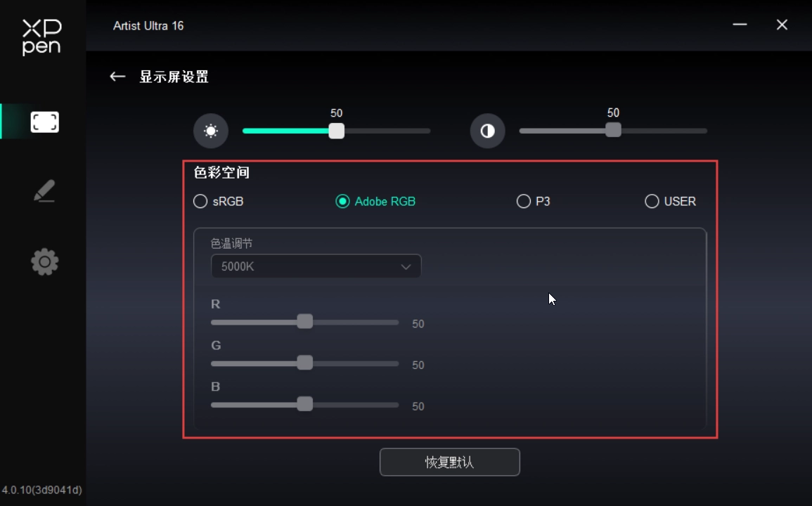
Task: Click the 恢复默认 restore default button
Action: pos(449,462)
